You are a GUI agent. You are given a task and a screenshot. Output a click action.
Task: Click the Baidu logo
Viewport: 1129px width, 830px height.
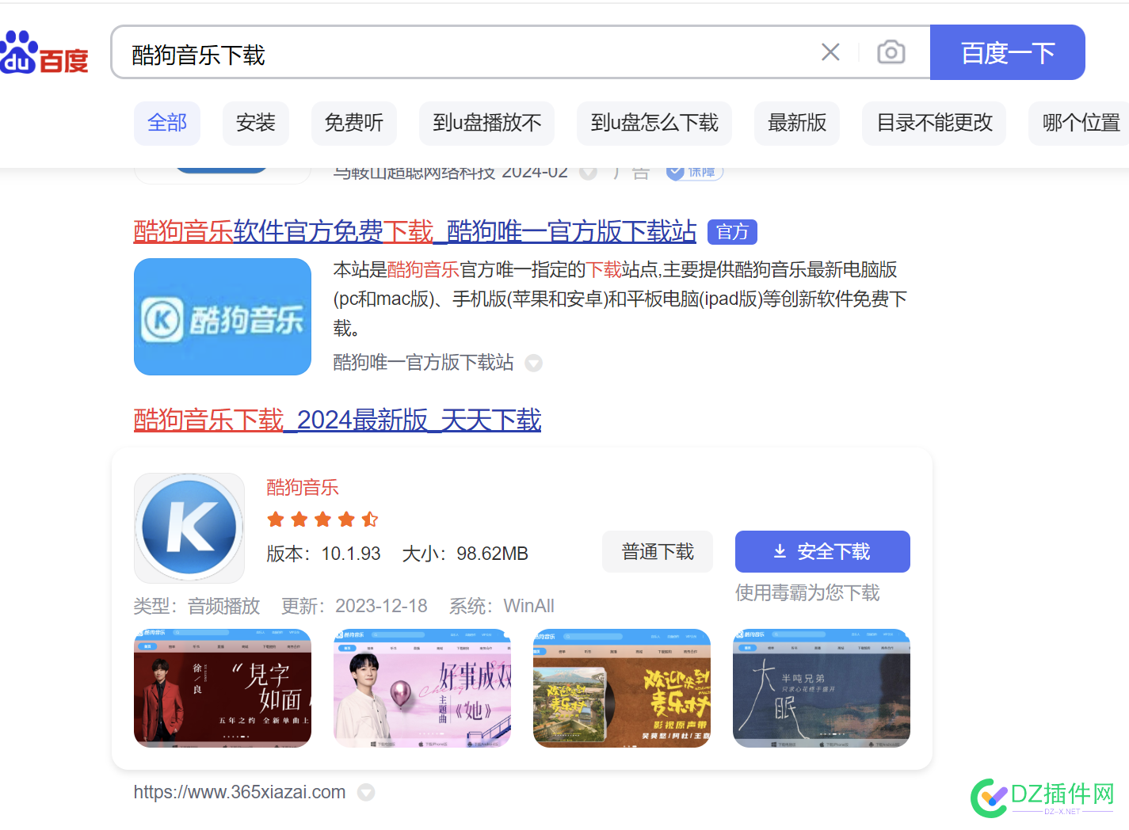pyautogui.click(x=44, y=52)
